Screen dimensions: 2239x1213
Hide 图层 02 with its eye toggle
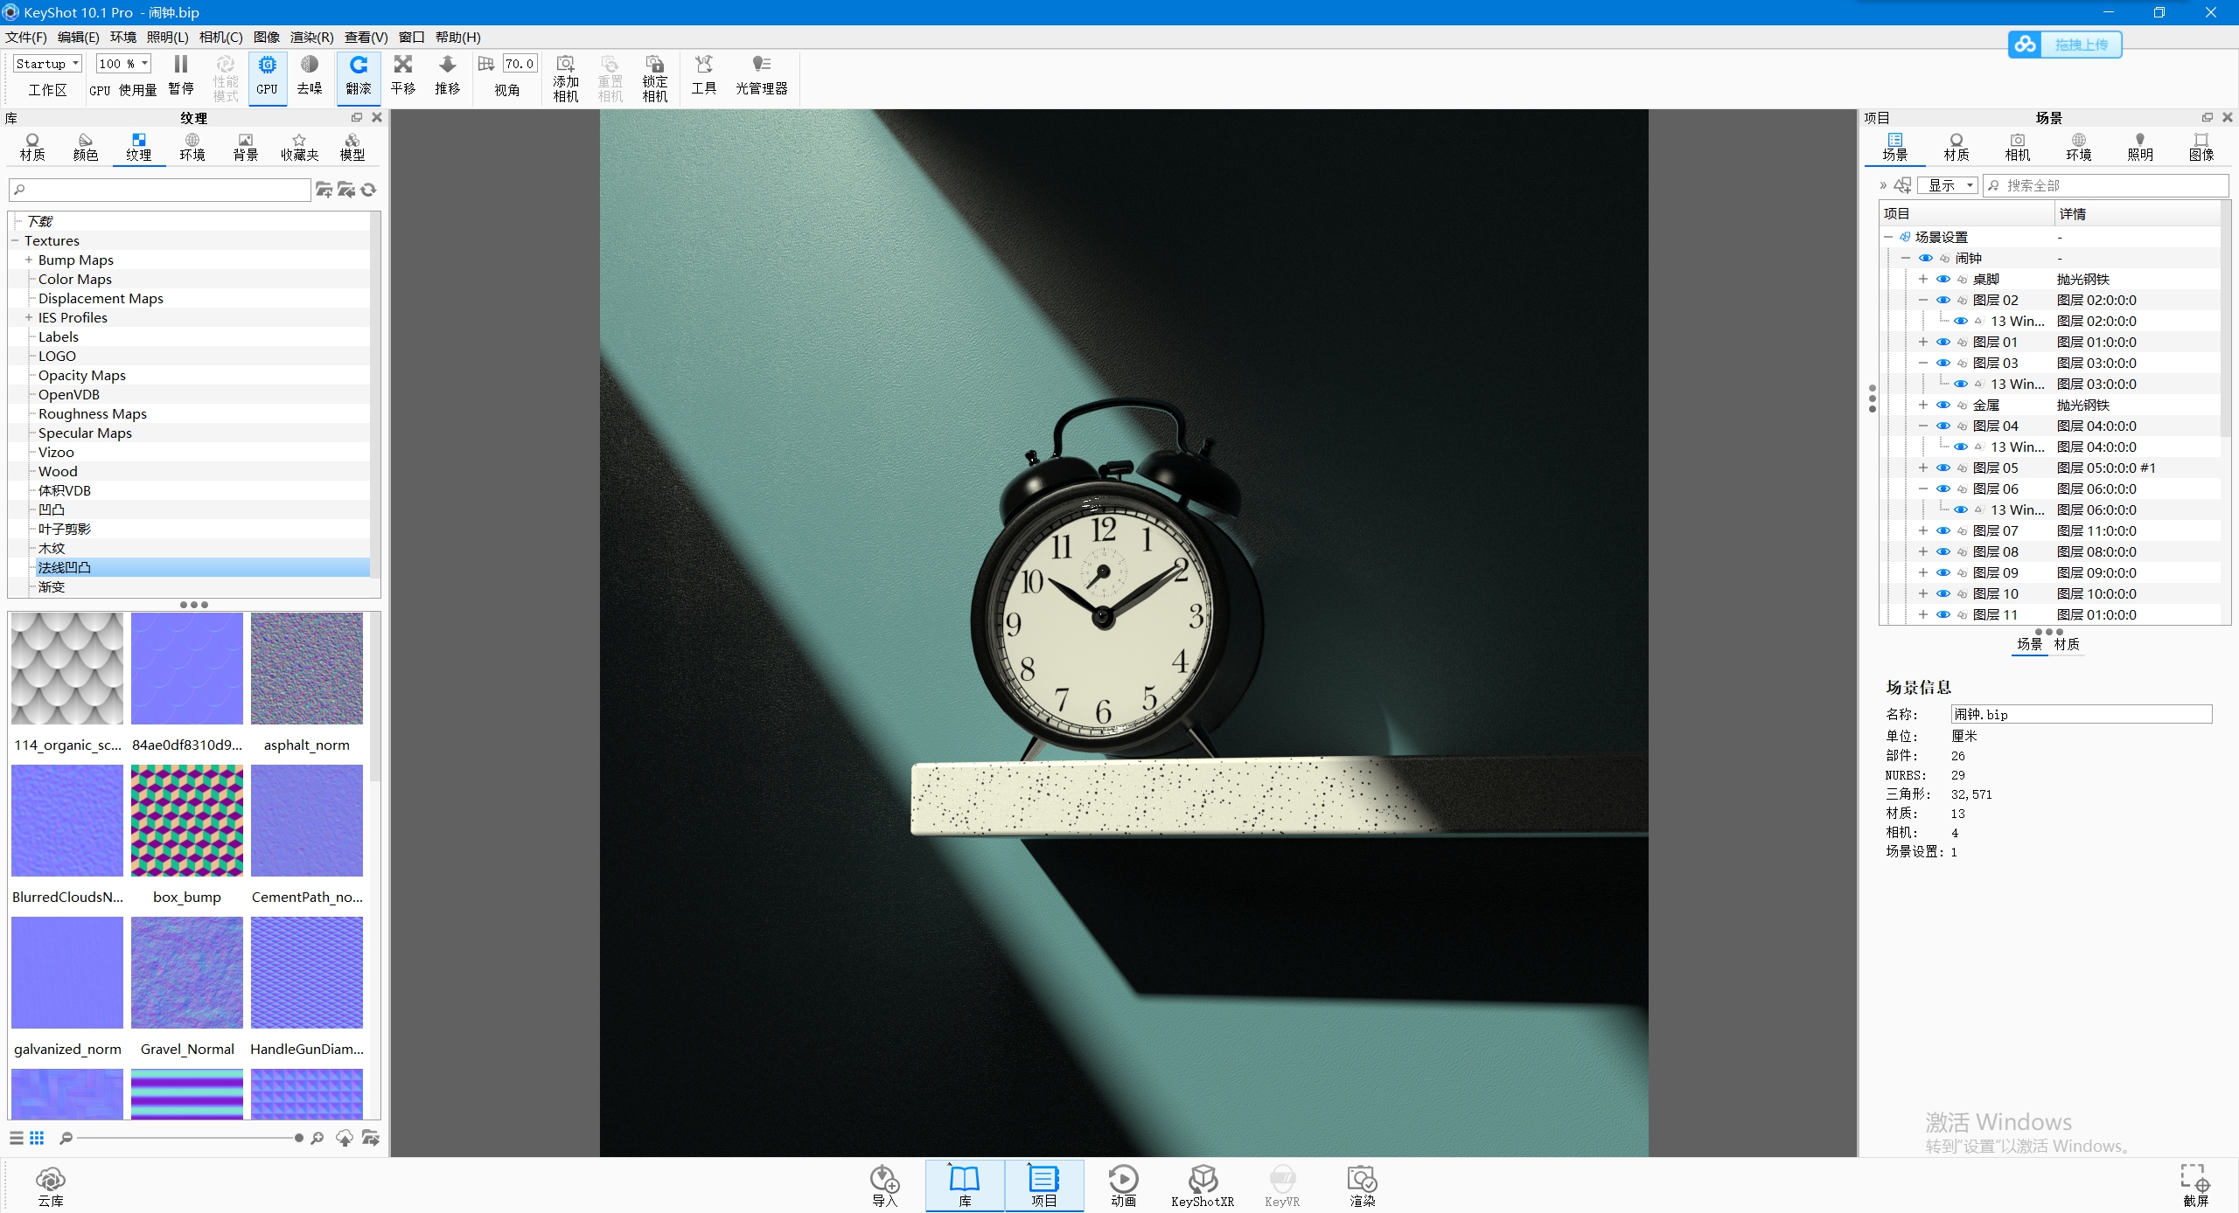[x=1945, y=300]
